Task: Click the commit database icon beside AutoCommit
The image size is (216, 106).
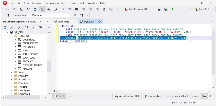Action: click(166, 9)
